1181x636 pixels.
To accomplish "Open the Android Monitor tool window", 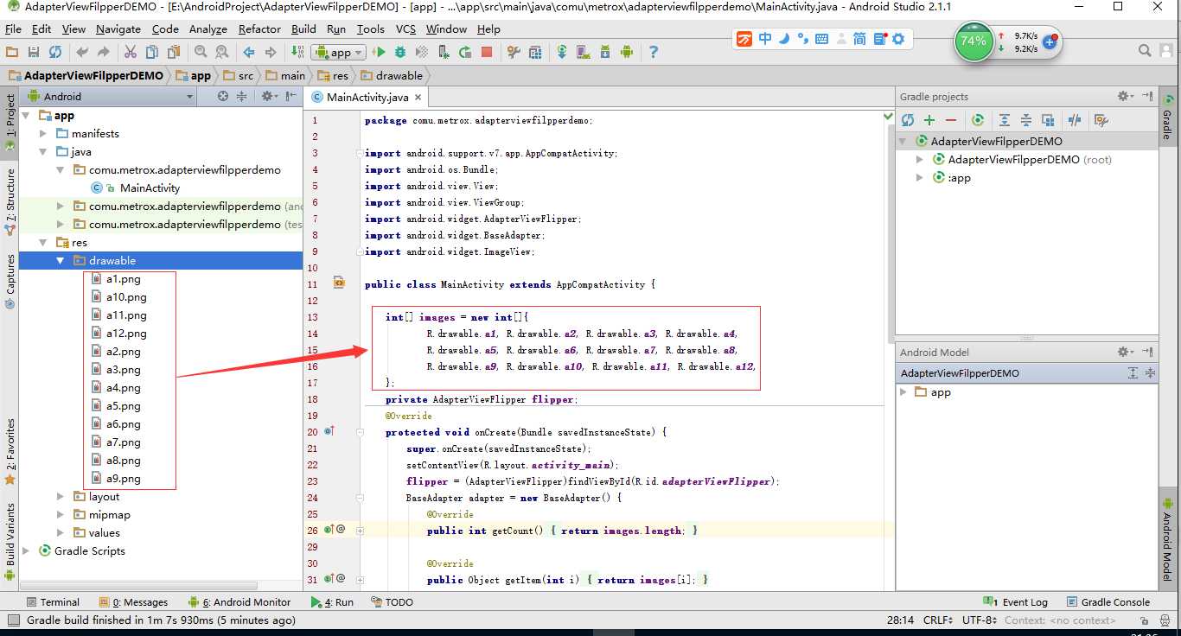I will pos(239,602).
